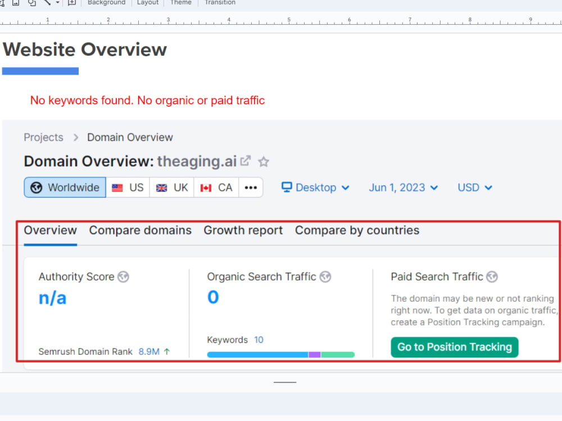This screenshot has width=562, height=421.
Task: Click the Paid Search Traffic label
Action: (x=437, y=277)
